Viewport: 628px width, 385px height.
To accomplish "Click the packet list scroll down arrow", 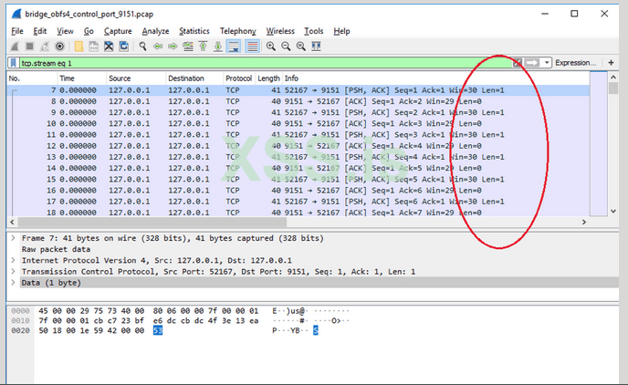I will [613, 212].
